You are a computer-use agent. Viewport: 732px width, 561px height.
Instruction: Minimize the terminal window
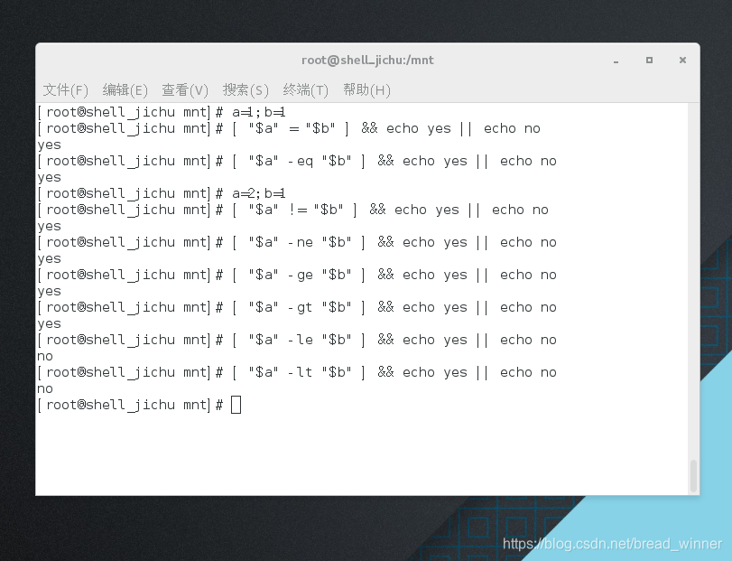pos(616,61)
